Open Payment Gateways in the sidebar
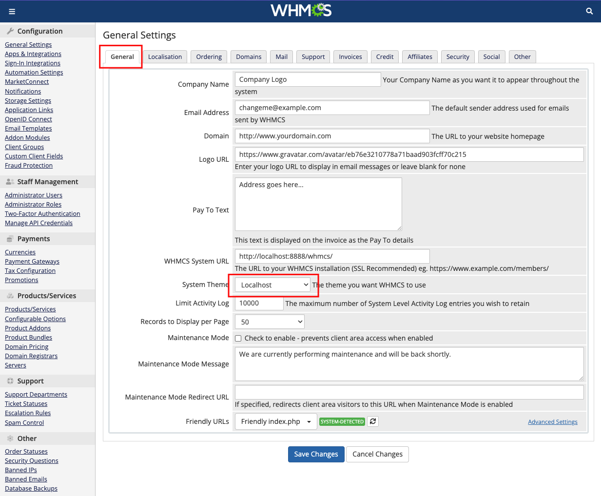 (x=32, y=262)
